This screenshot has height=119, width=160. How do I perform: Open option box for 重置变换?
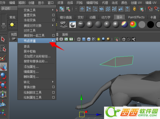[x=53, y=15]
